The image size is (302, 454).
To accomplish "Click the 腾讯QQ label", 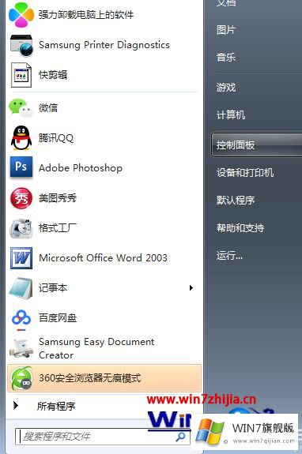I will (56, 138).
